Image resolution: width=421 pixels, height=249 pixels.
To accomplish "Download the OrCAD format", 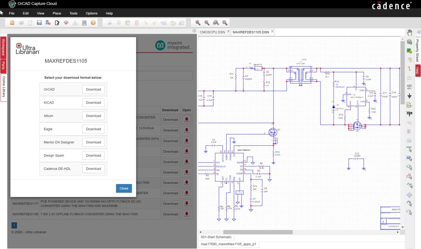I will point(93,89).
